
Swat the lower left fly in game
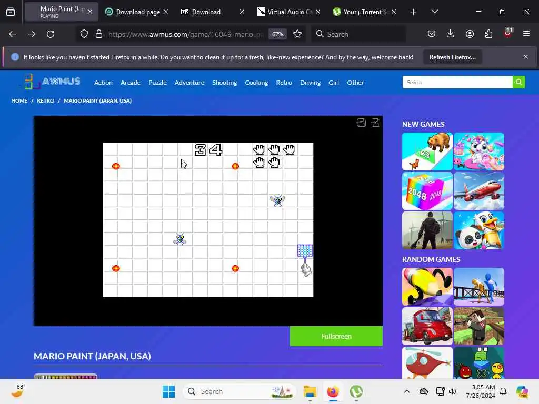(x=180, y=239)
